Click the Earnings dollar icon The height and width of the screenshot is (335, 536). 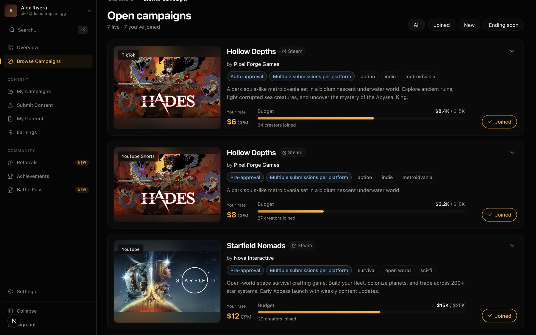coord(10,133)
